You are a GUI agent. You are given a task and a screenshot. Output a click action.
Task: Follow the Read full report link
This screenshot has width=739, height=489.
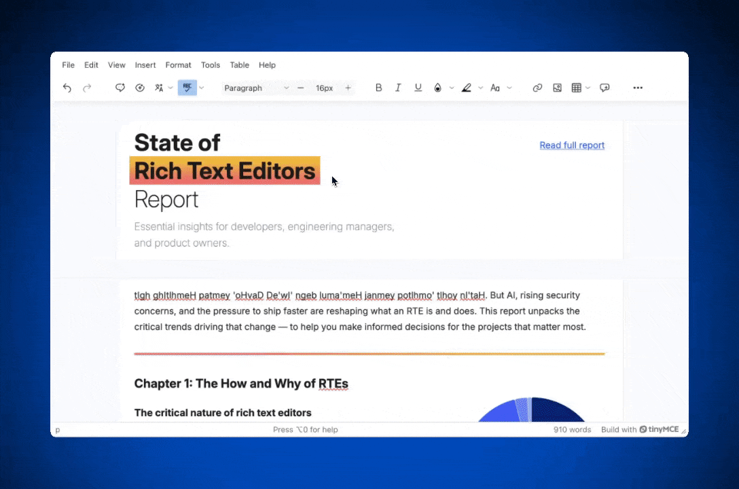tap(572, 145)
